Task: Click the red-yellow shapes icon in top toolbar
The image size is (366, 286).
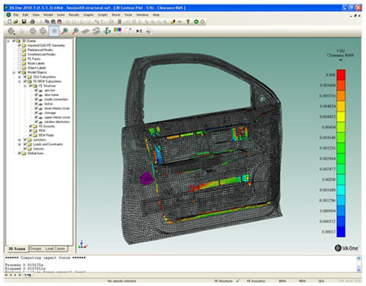Action: [173, 21]
